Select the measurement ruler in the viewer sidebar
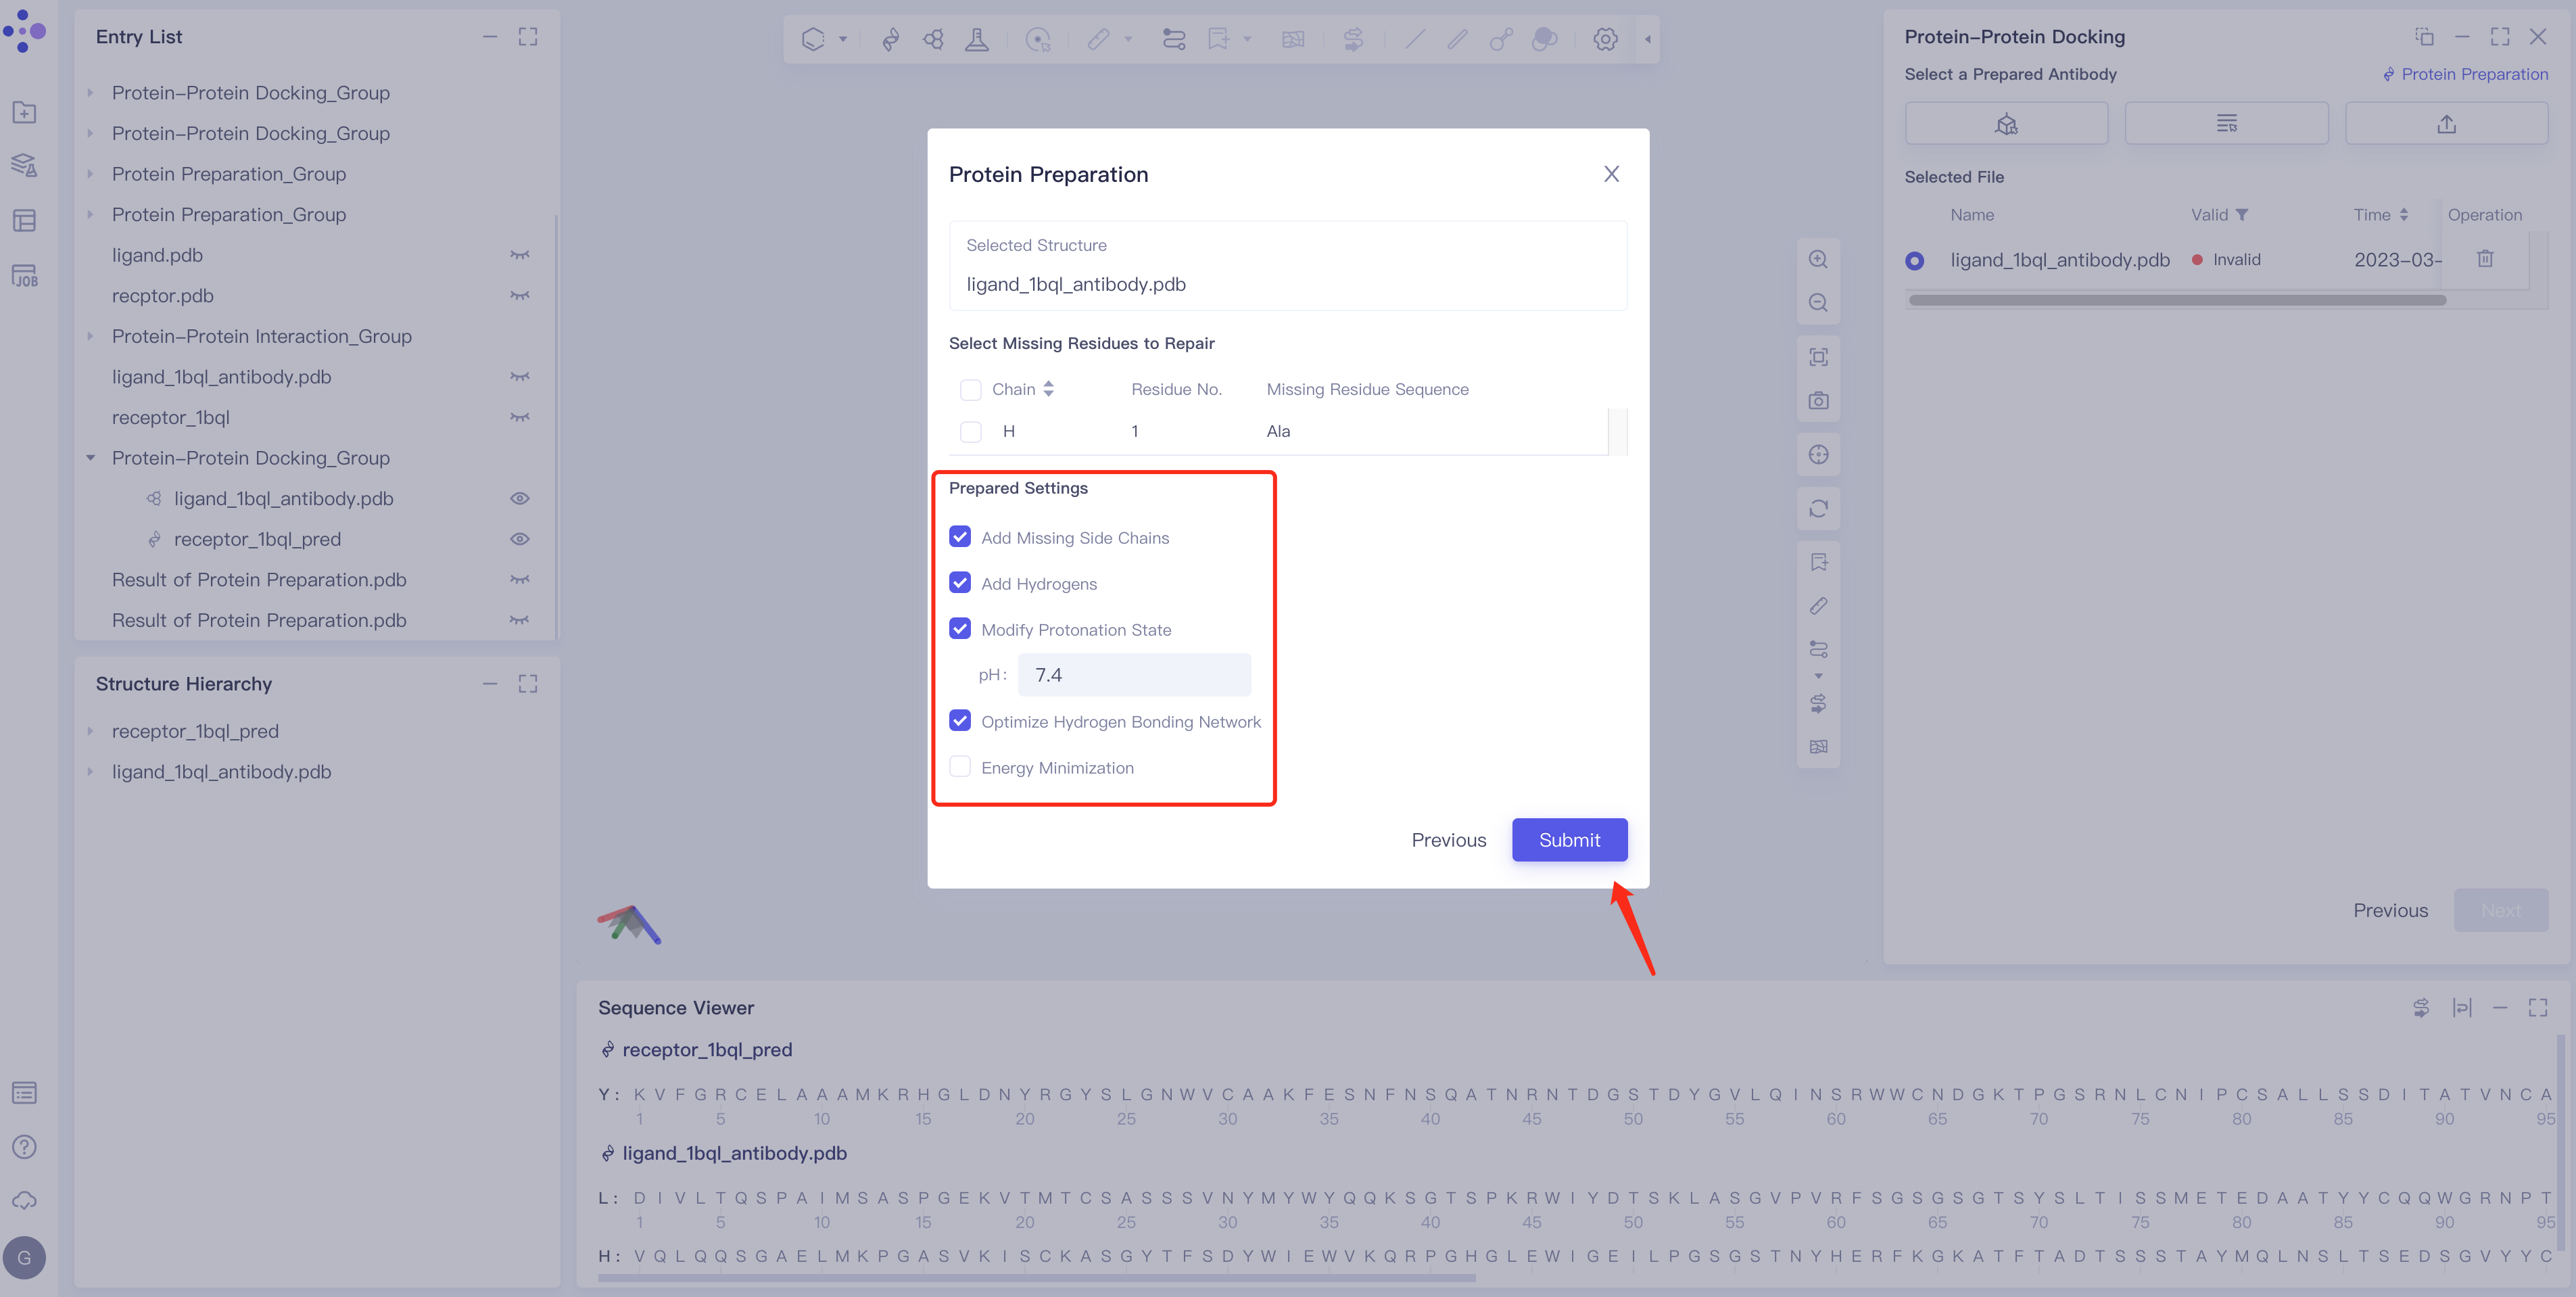 [x=1818, y=606]
